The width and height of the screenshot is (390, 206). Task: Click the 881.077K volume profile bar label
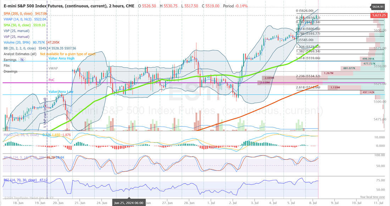(349, 68)
